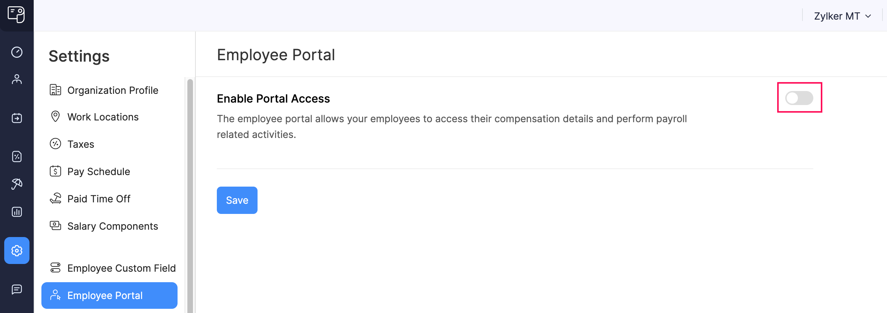Image resolution: width=887 pixels, height=313 pixels.
Task: Select Pay Schedule from the settings list
Action: click(99, 171)
